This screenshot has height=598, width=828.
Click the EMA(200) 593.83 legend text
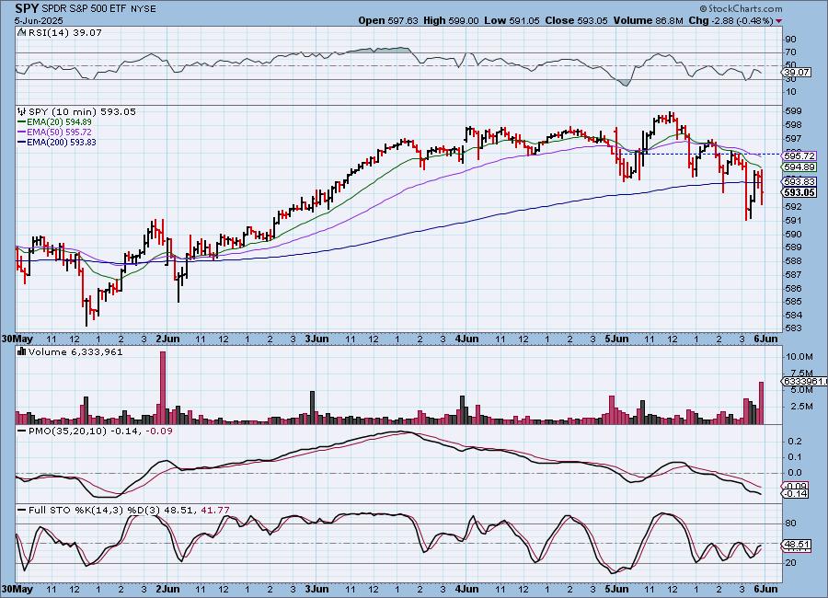[x=62, y=142]
